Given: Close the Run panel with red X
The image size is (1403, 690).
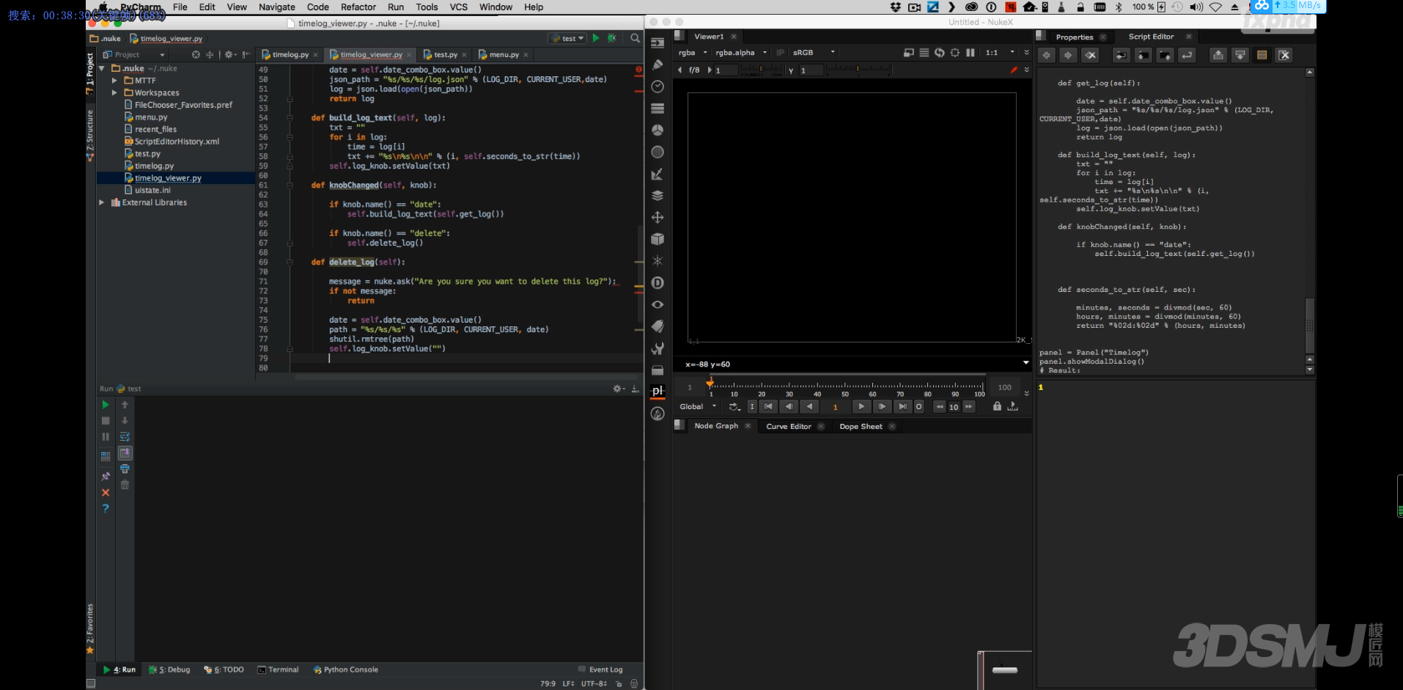Looking at the screenshot, I should pos(106,493).
